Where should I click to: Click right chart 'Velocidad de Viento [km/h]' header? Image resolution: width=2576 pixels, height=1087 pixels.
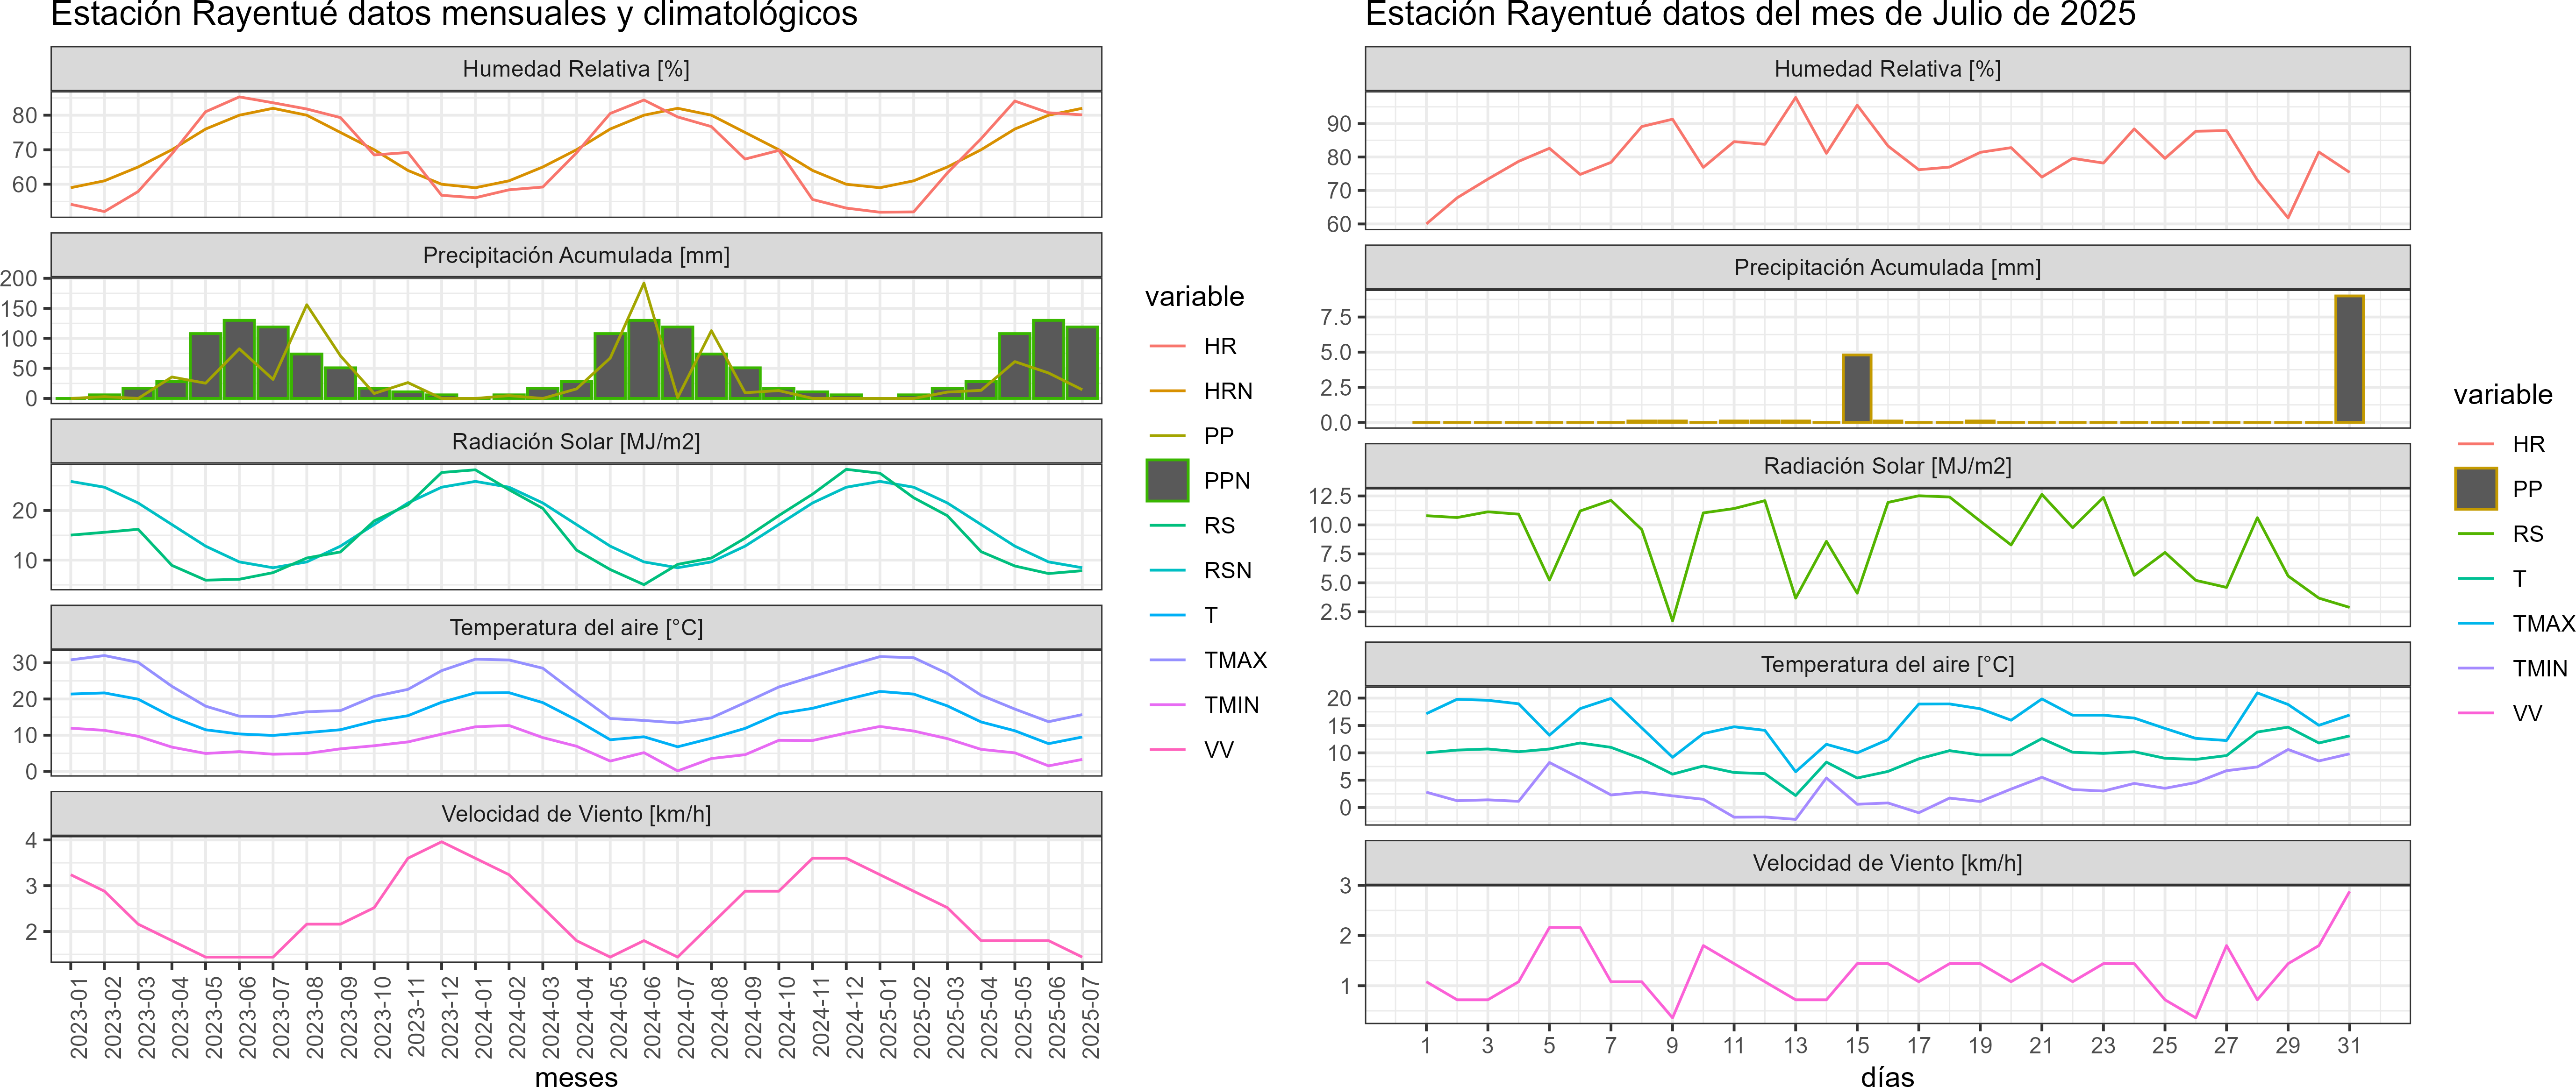pos(1887,862)
